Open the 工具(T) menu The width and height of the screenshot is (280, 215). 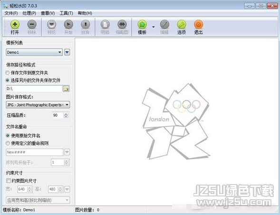click(x=66, y=13)
